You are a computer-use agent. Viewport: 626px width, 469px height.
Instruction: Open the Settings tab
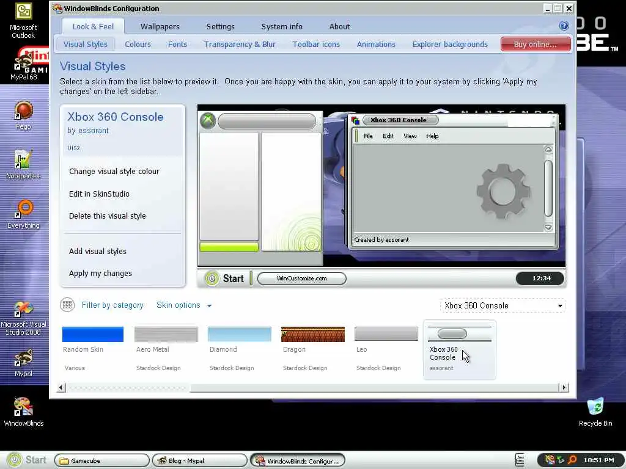(220, 26)
